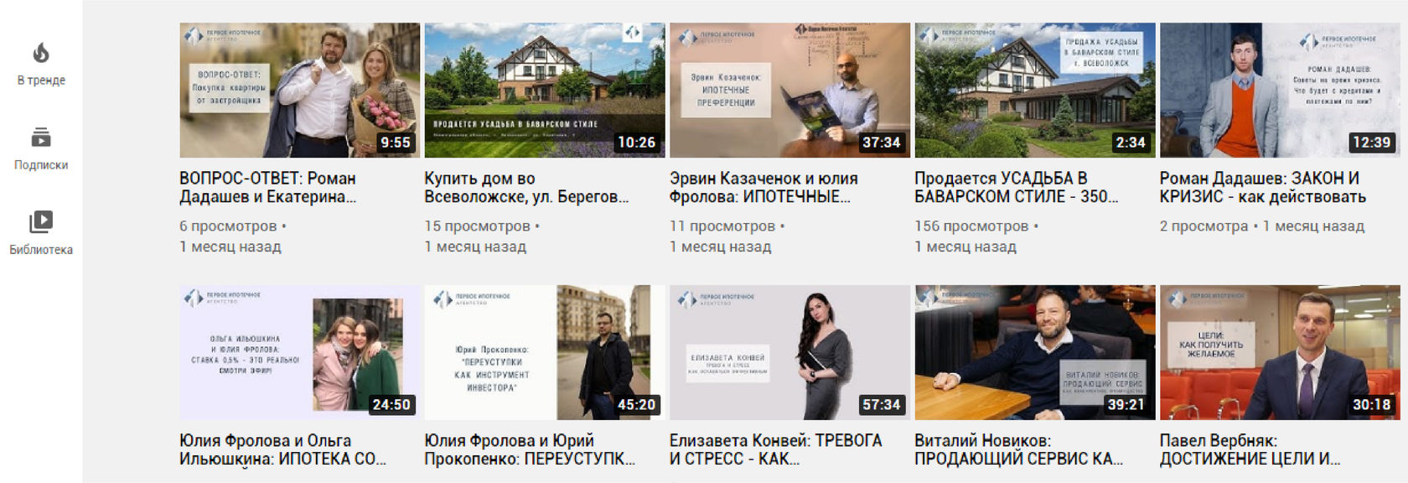Open the 24:50 Ольга Ильюшкина thumbnail
Viewport: 1408px width, 483px height.
[299, 352]
